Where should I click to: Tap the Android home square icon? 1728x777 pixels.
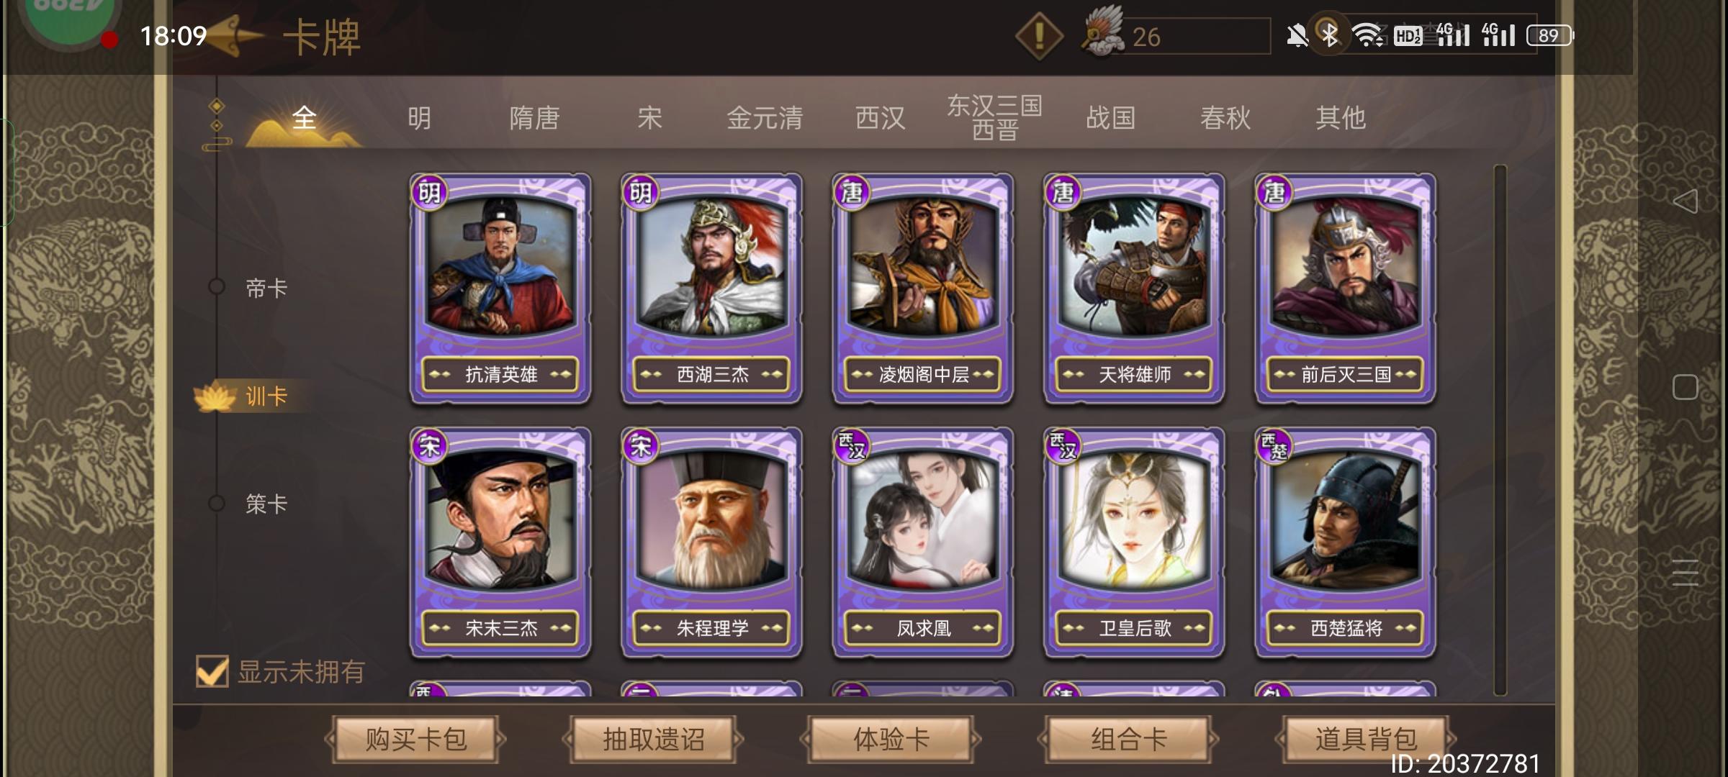(1685, 387)
